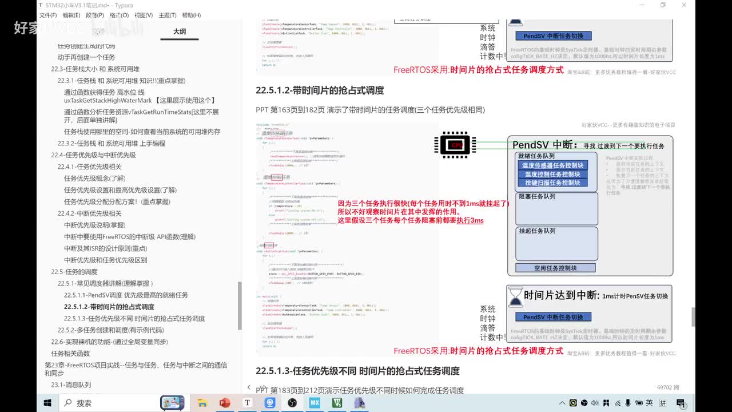This screenshot has width=732, height=412.
Task: Jump to 22.5.1.1-PendSV调度 优先级最高的就绪任务
Action: pyautogui.click(x=126, y=295)
